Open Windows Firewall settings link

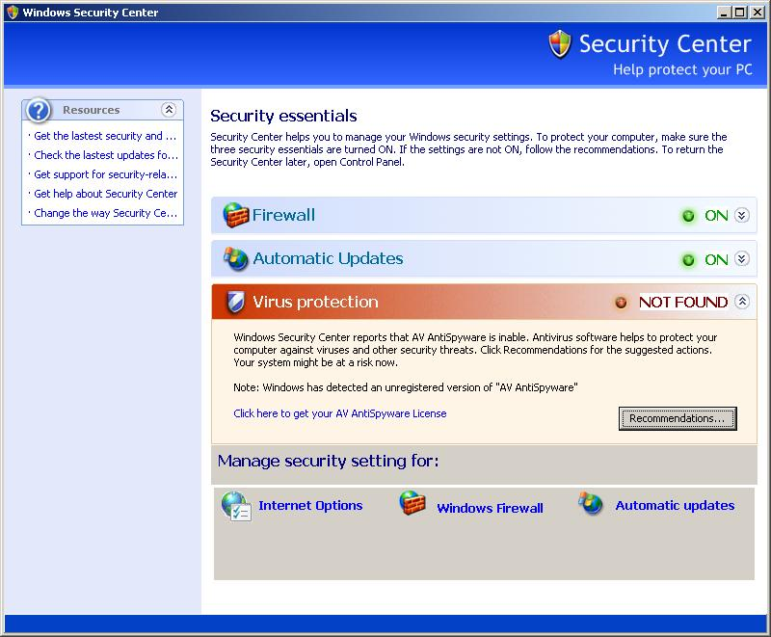(x=490, y=508)
